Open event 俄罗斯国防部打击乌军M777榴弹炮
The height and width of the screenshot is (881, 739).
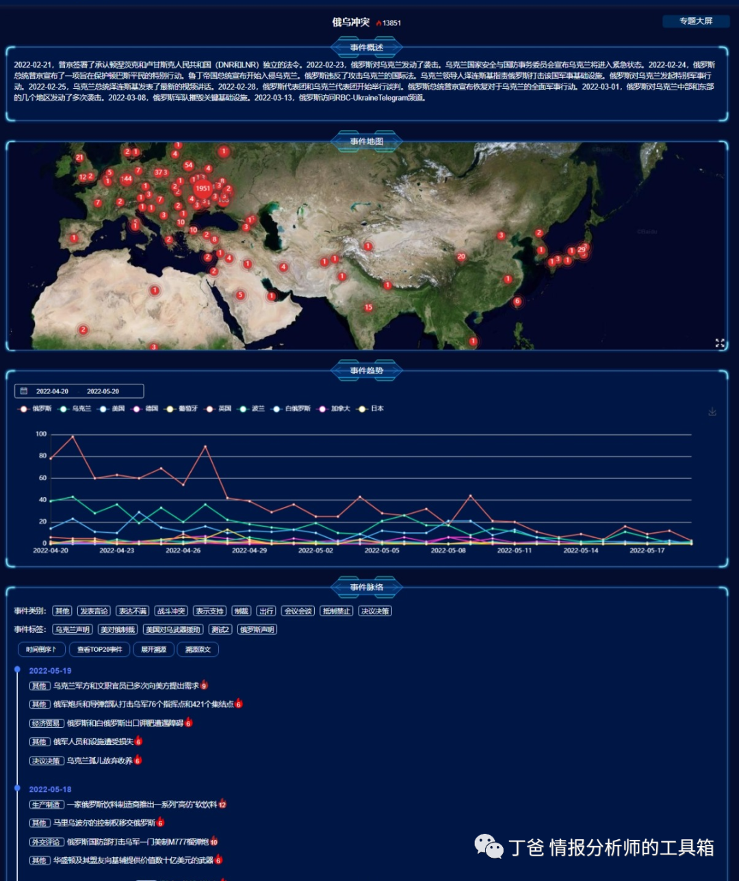tap(138, 842)
